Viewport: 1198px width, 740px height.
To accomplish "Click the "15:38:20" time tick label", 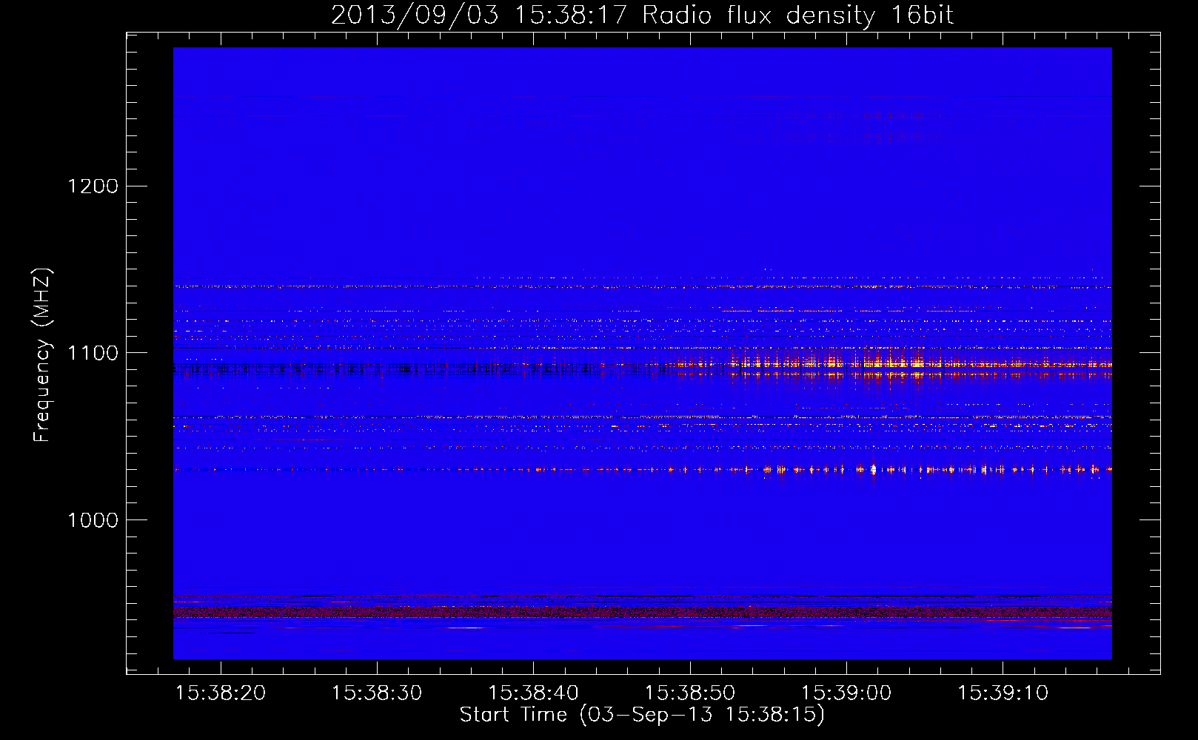I will pyautogui.click(x=220, y=693).
